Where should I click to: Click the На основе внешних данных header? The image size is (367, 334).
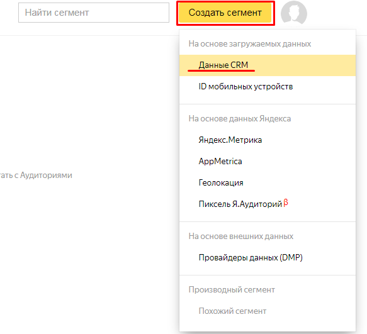click(x=241, y=237)
